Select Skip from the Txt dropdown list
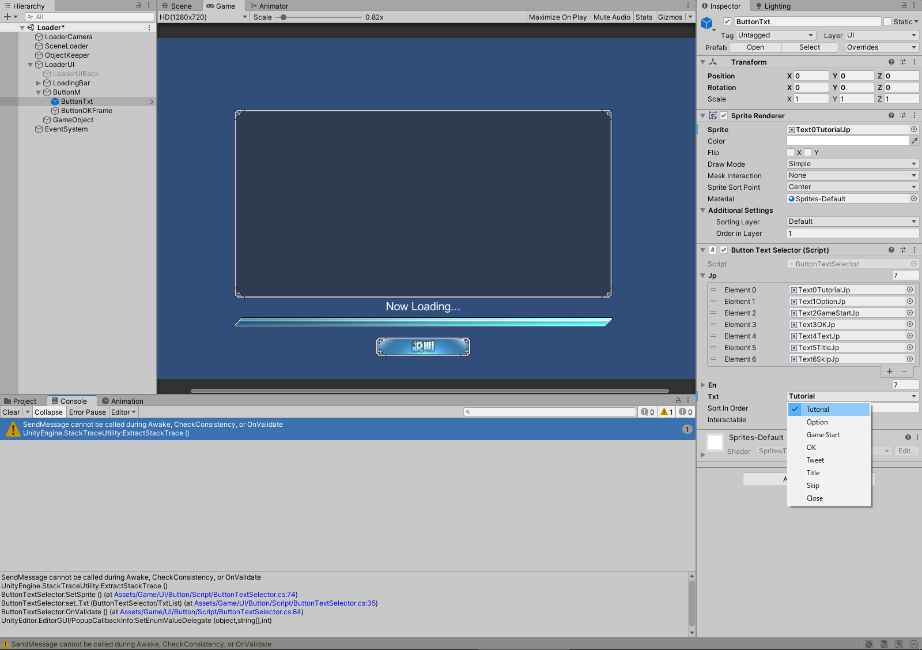The width and height of the screenshot is (922, 650). pos(829,486)
